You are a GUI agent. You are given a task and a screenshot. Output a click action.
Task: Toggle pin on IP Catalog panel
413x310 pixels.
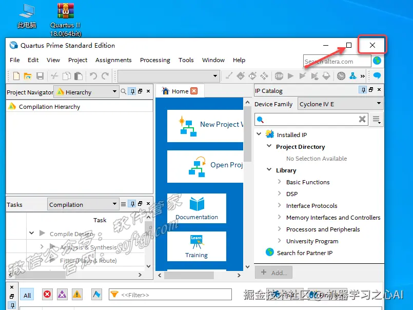(x=363, y=90)
